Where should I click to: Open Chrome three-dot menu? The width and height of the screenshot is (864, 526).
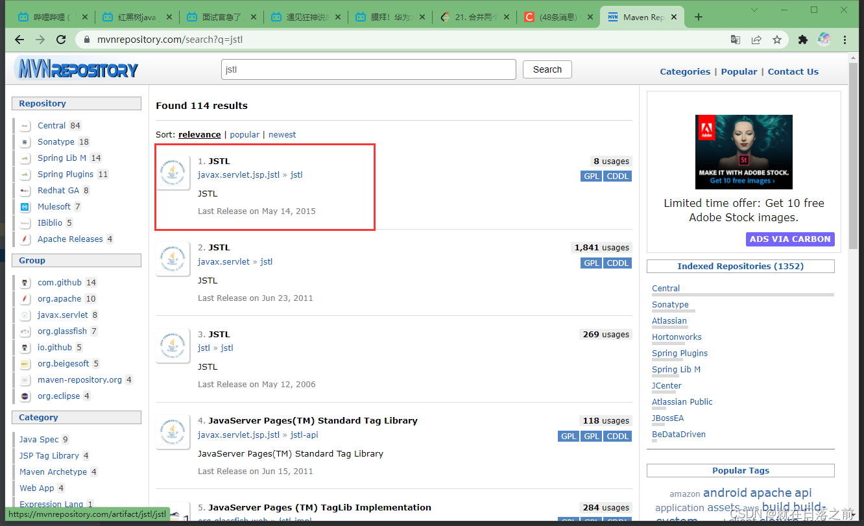tap(845, 40)
